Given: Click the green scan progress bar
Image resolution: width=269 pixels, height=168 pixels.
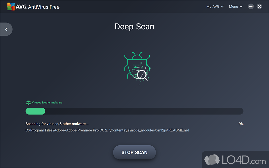Looking at the screenshot, I should point(134,111).
